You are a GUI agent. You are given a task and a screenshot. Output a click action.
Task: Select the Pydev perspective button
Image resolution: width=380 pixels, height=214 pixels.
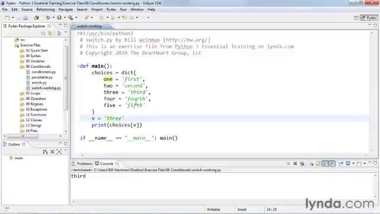tap(369, 18)
